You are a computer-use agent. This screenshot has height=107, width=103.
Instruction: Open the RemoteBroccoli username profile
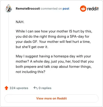(x=28, y=9)
